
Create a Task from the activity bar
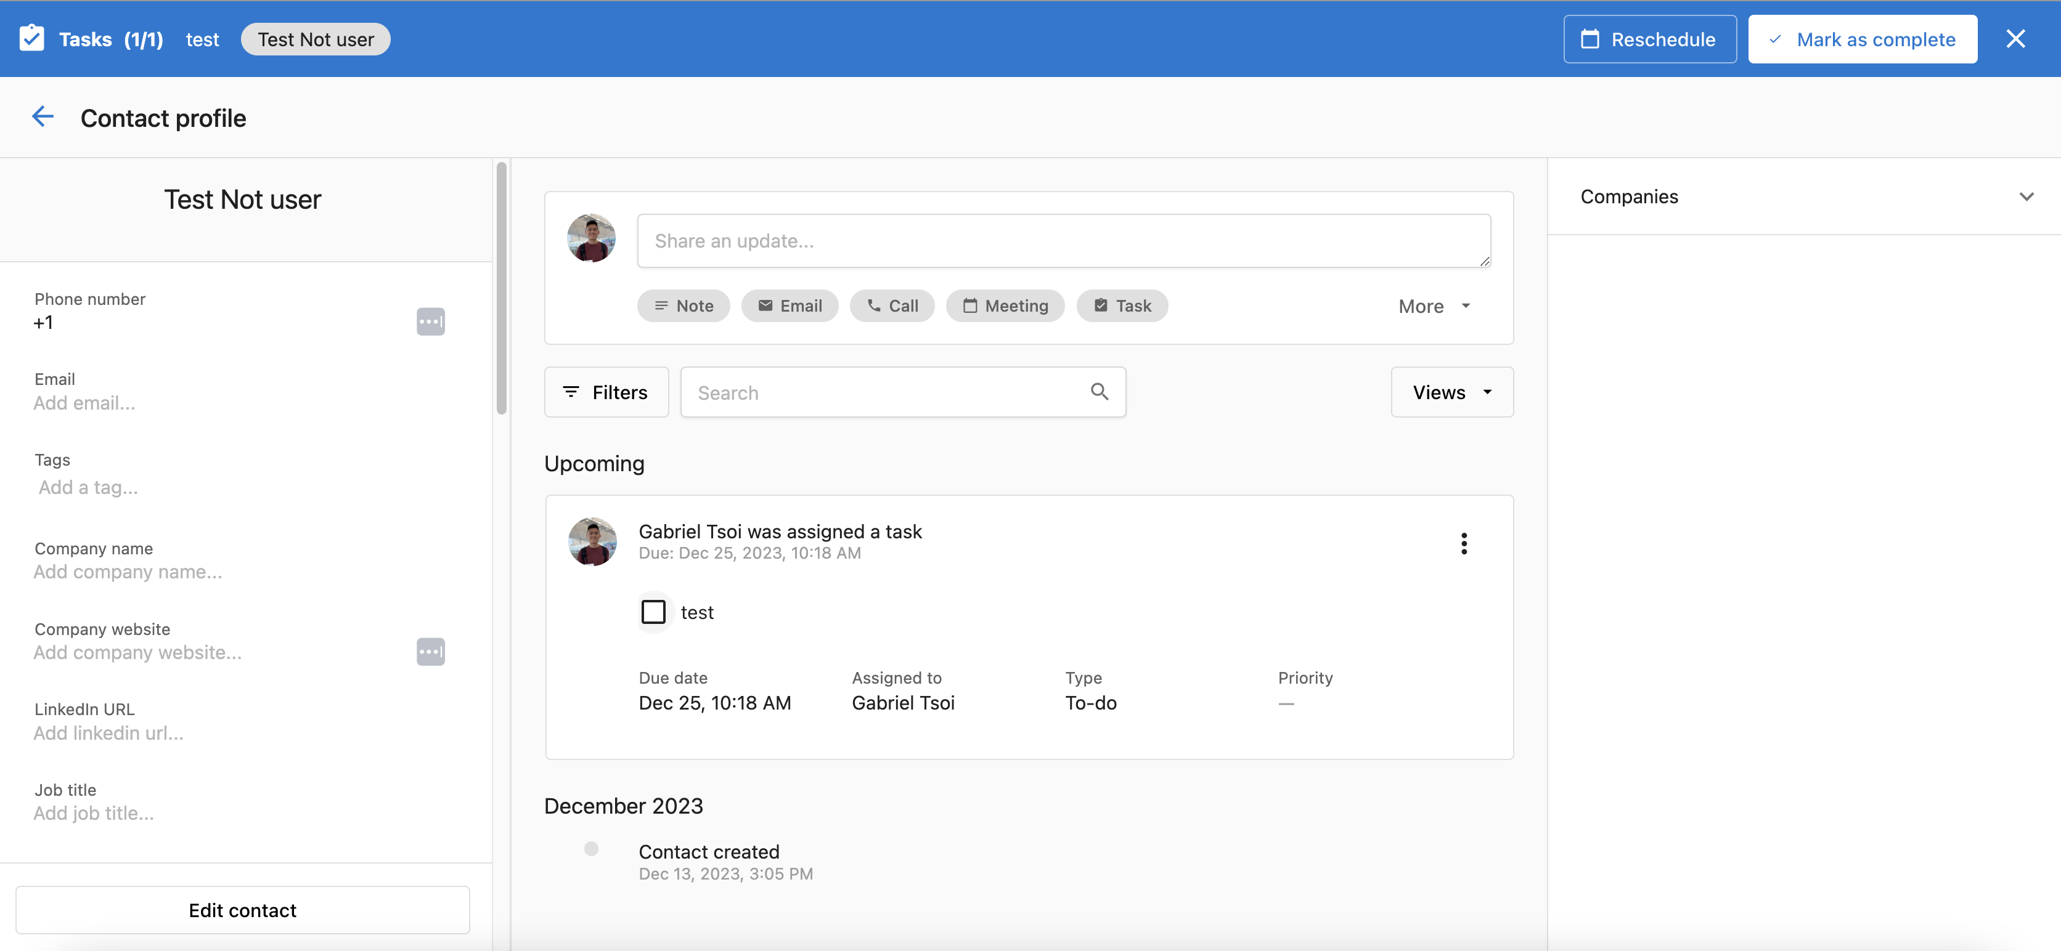tap(1122, 306)
